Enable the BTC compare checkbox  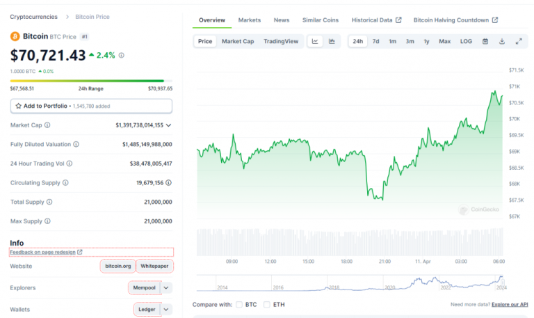(x=239, y=304)
